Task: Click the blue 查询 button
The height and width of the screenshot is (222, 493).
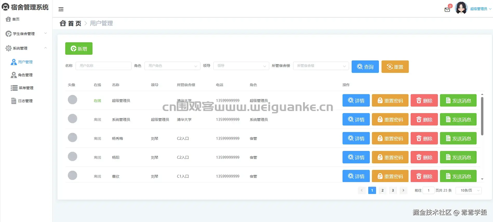Action: point(365,67)
